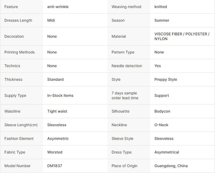
Task: Select the 'In-Stock Items' supply type
Action: [60, 95]
